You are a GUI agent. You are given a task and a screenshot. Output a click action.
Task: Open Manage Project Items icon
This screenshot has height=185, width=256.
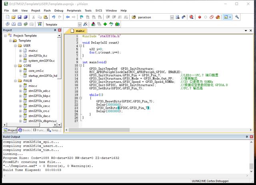pos(93,24)
